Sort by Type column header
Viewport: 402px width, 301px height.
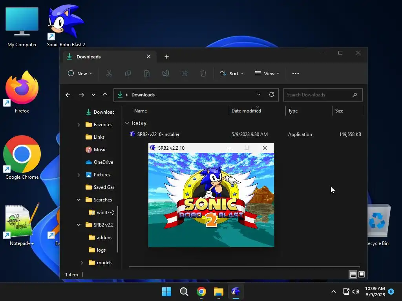point(293,111)
